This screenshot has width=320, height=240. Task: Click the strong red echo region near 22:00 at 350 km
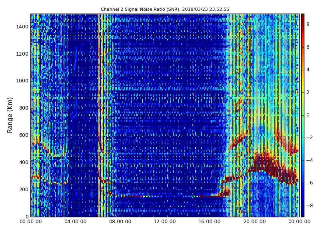tap(276, 169)
